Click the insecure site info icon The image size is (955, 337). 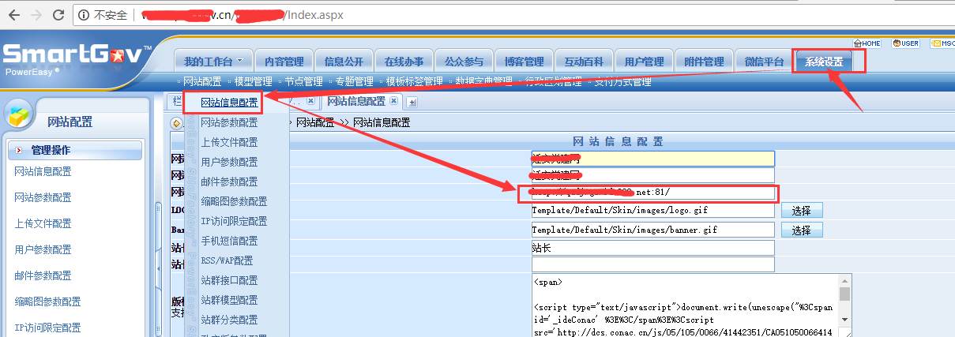coord(85,15)
